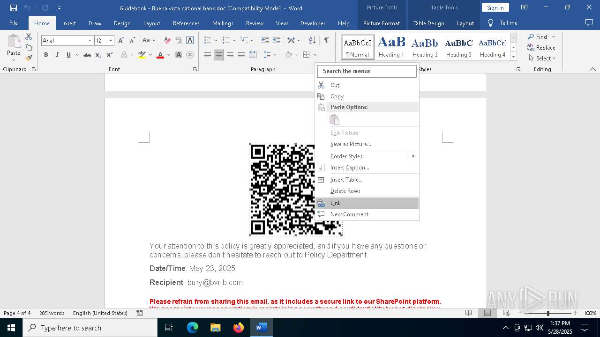Open the Table Design tab
The height and width of the screenshot is (337, 600).
pos(428,23)
